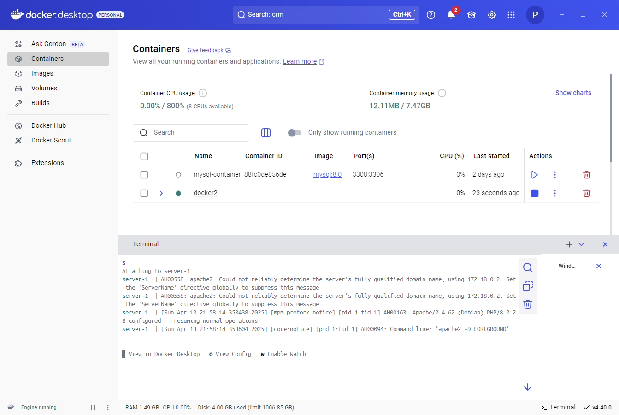
Task: Pause the Docker engine from status bar
Action: pos(93,408)
